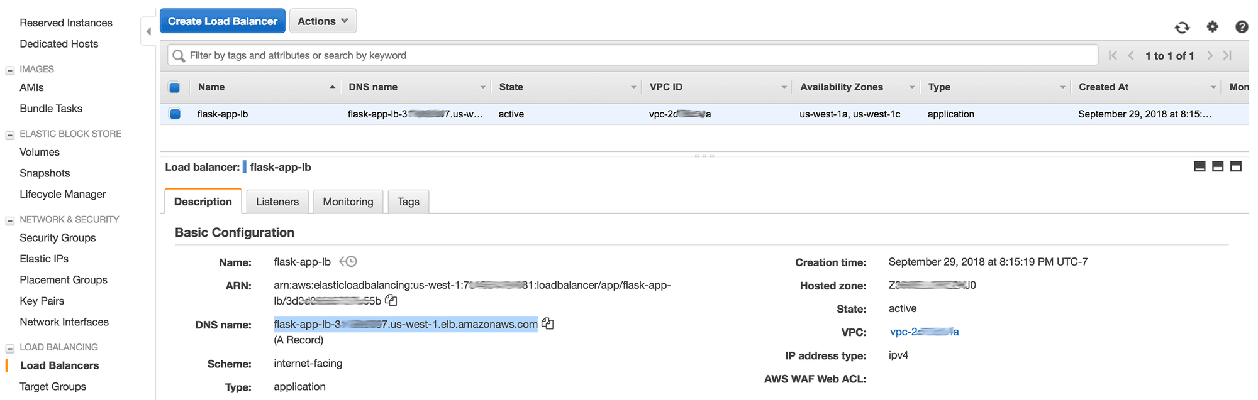The image size is (1258, 400).
Task: Click the pane resize handle dots
Action: [x=704, y=155]
